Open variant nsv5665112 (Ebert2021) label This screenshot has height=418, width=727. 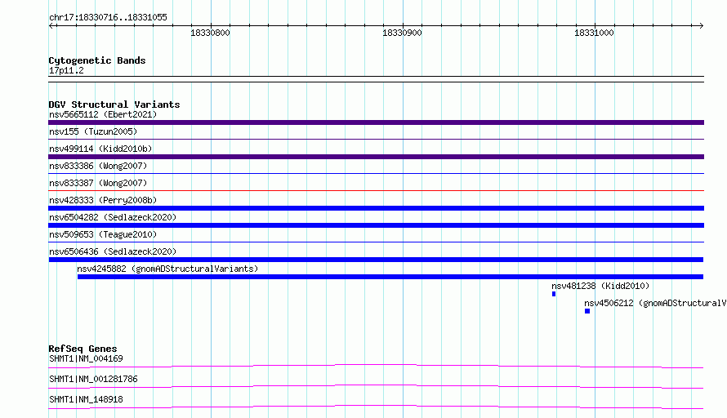(x=103, y=114)
